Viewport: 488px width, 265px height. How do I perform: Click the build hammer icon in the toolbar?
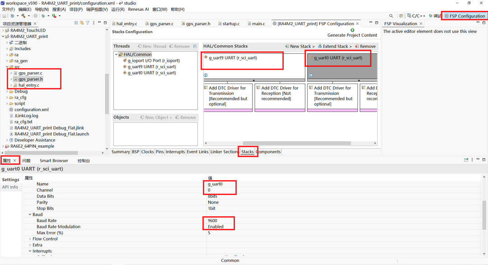pyautogui.click(x=23, y=16)
